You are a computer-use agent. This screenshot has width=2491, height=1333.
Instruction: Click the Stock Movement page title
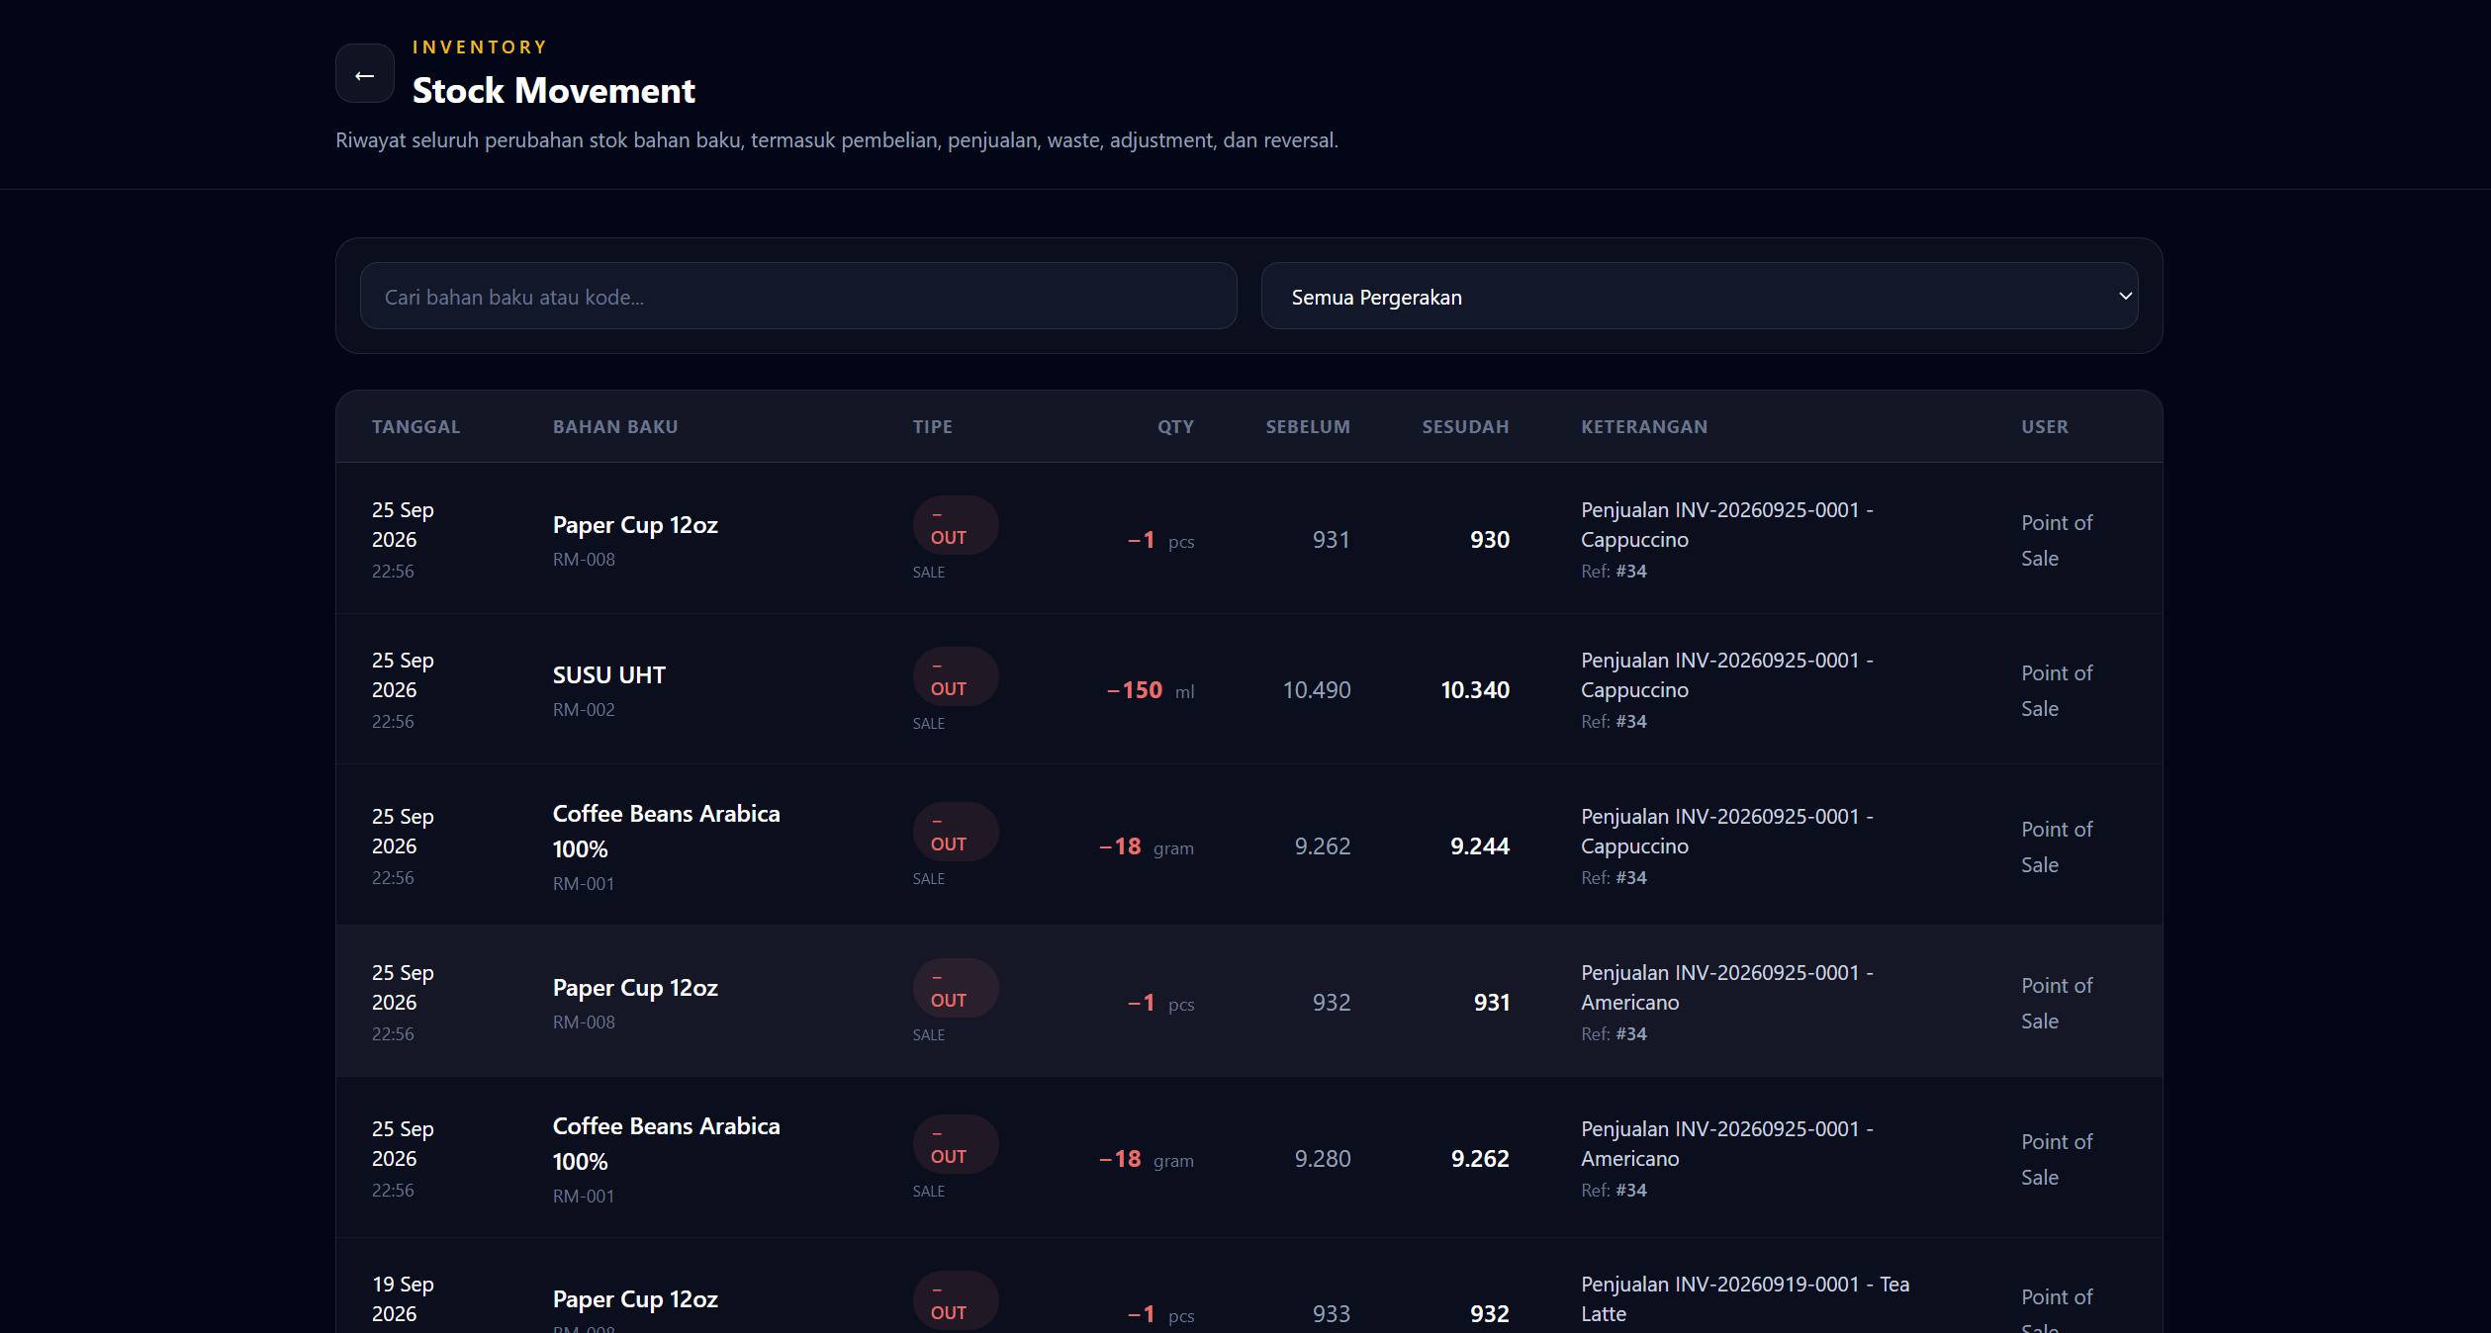[553, 91]
